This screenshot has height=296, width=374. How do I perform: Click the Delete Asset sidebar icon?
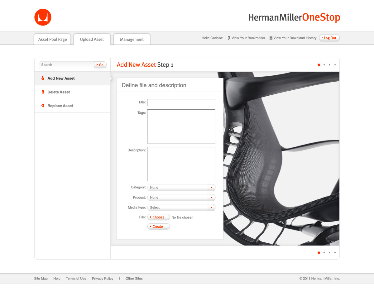[x=43, y=92]
